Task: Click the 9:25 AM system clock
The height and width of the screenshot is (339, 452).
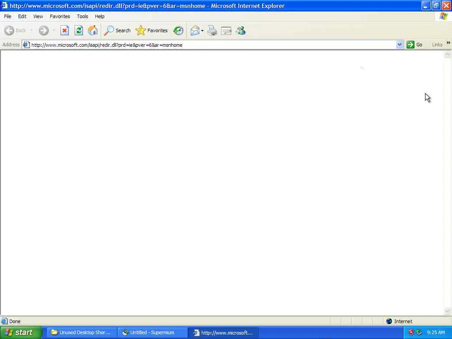Action: coord(436,333)
